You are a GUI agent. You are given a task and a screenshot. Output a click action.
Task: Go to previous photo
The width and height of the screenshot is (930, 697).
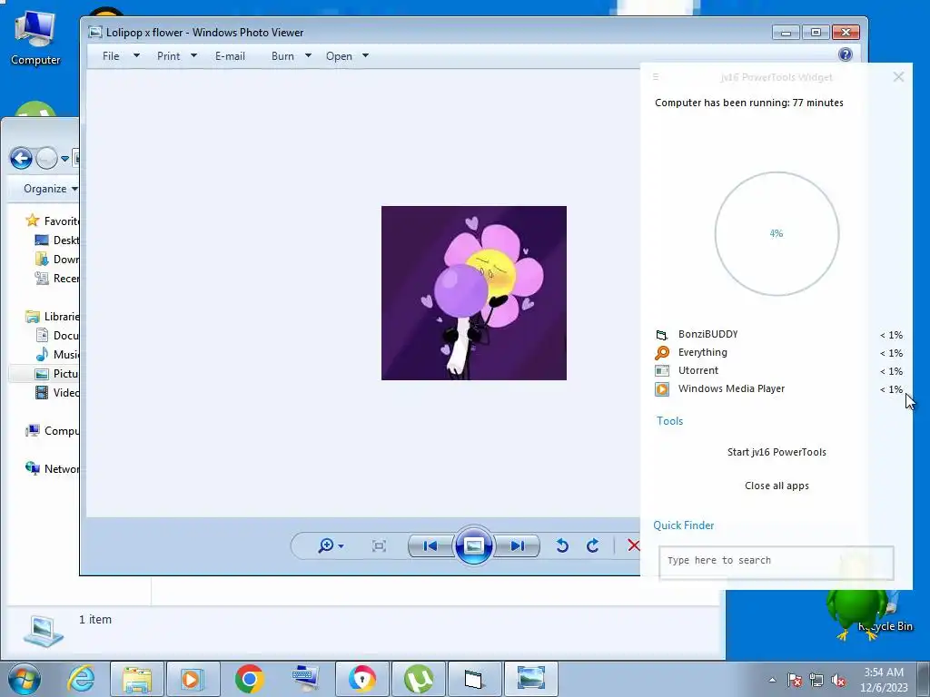430,545
